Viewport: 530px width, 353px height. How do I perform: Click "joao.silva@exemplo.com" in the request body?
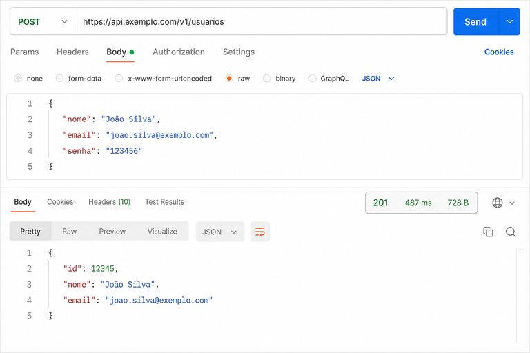tap(159, 135)
